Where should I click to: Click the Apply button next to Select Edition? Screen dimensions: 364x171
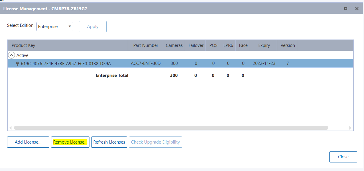(x=92, y=26)
